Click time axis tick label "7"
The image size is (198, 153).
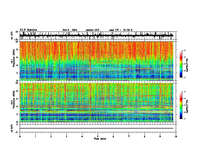click(x=129, y=136)
